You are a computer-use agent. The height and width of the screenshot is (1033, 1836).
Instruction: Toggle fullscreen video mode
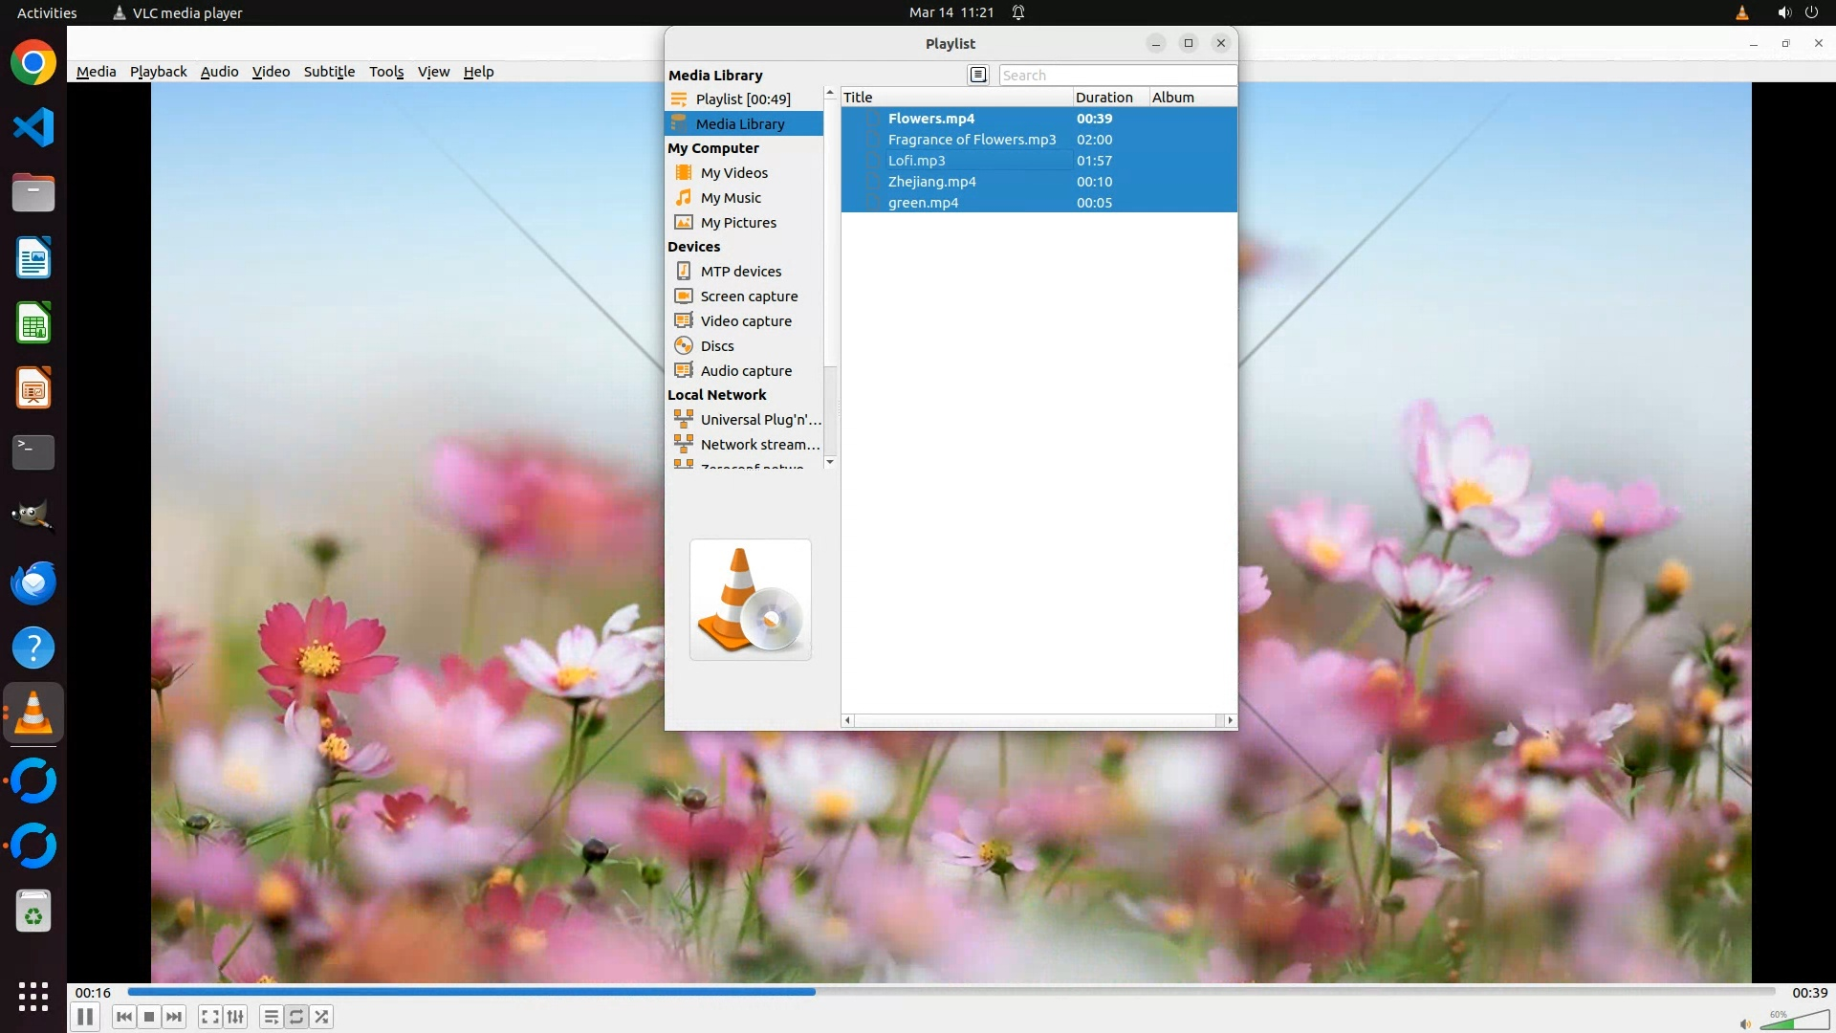tap(210, 1017)
